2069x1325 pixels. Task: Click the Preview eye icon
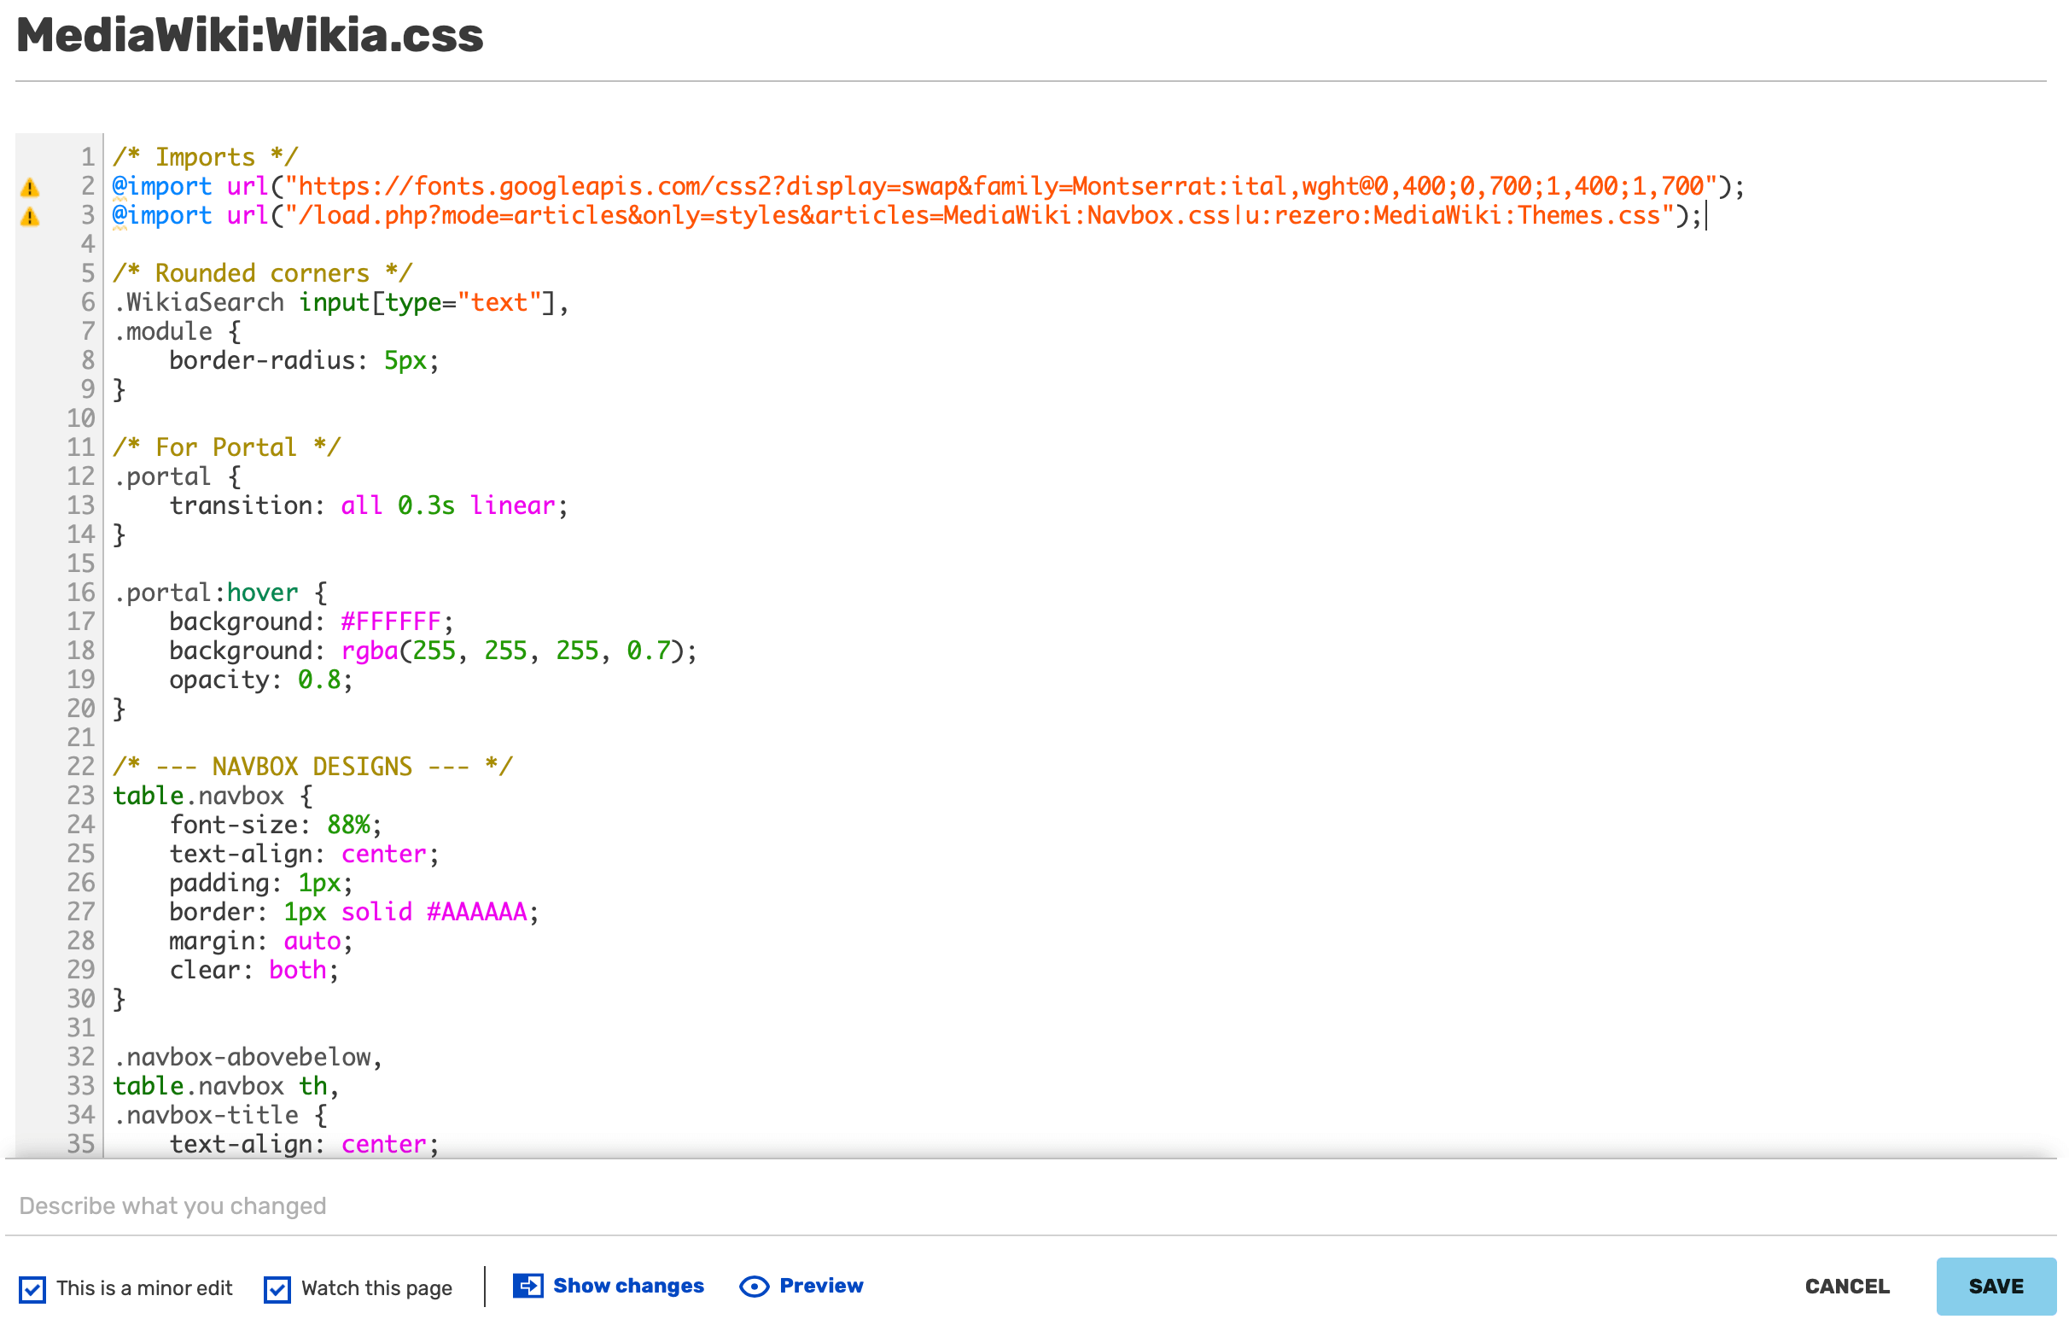click(x=754, y=1287)
